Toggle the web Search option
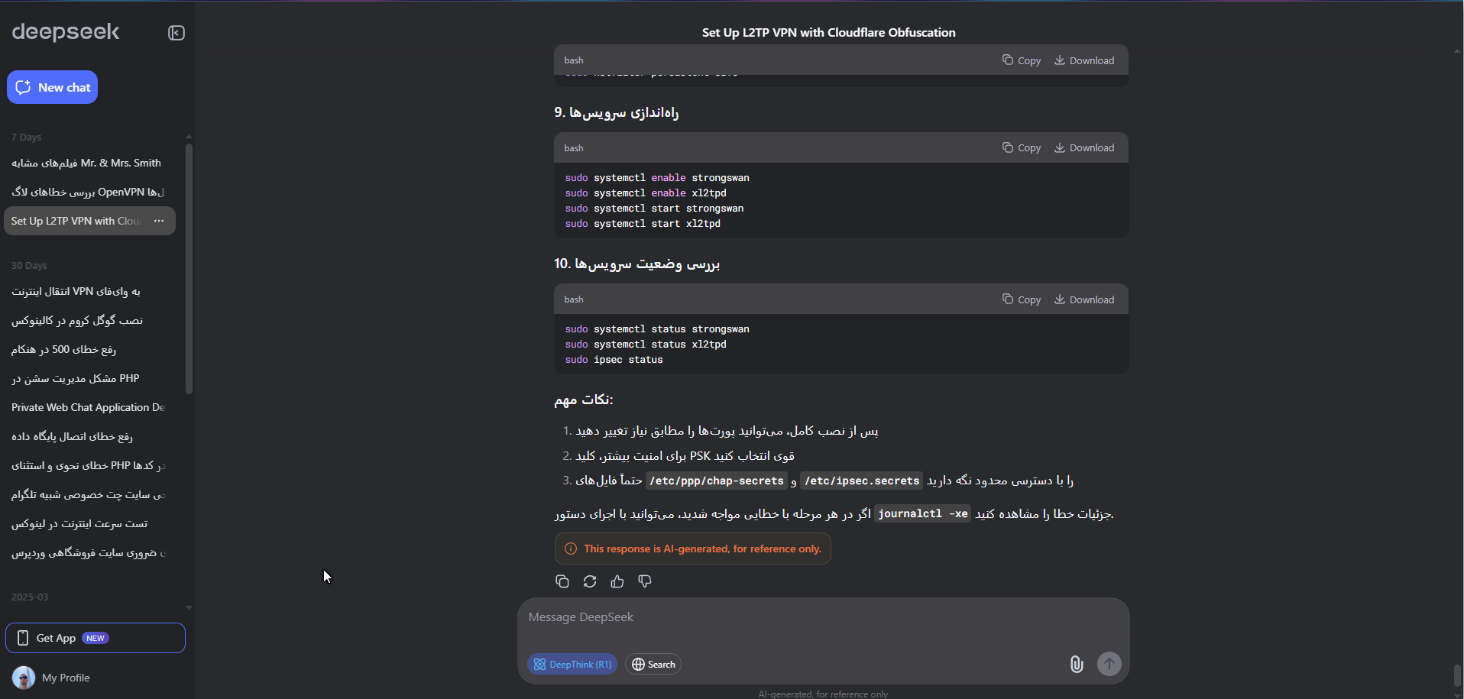Screen dimensions: 1464x699 point(653,664)
